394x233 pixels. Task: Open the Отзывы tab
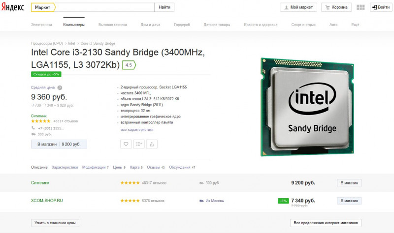[x=153, y=167]
